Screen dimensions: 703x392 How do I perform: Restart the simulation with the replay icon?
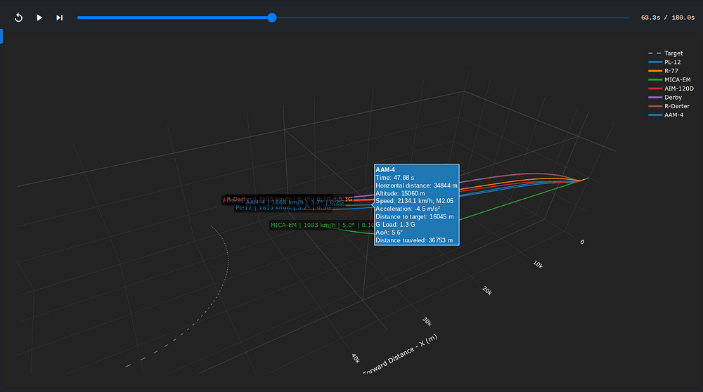click(18, 18)
